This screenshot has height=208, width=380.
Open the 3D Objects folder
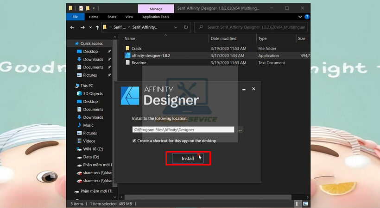click(93, 93)
